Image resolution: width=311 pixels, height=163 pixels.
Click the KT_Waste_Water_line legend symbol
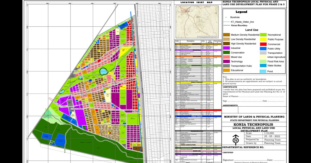click(x=227, y=21)
